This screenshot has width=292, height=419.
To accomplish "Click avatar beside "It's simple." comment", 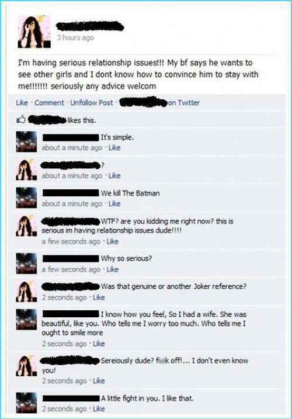I will (x=26, y=142).
